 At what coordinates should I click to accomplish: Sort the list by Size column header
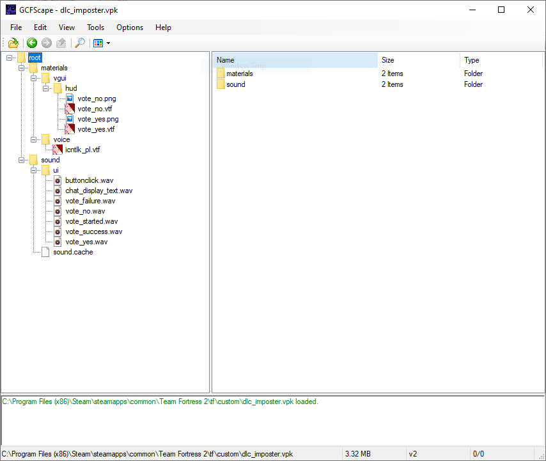click(419, 60)
